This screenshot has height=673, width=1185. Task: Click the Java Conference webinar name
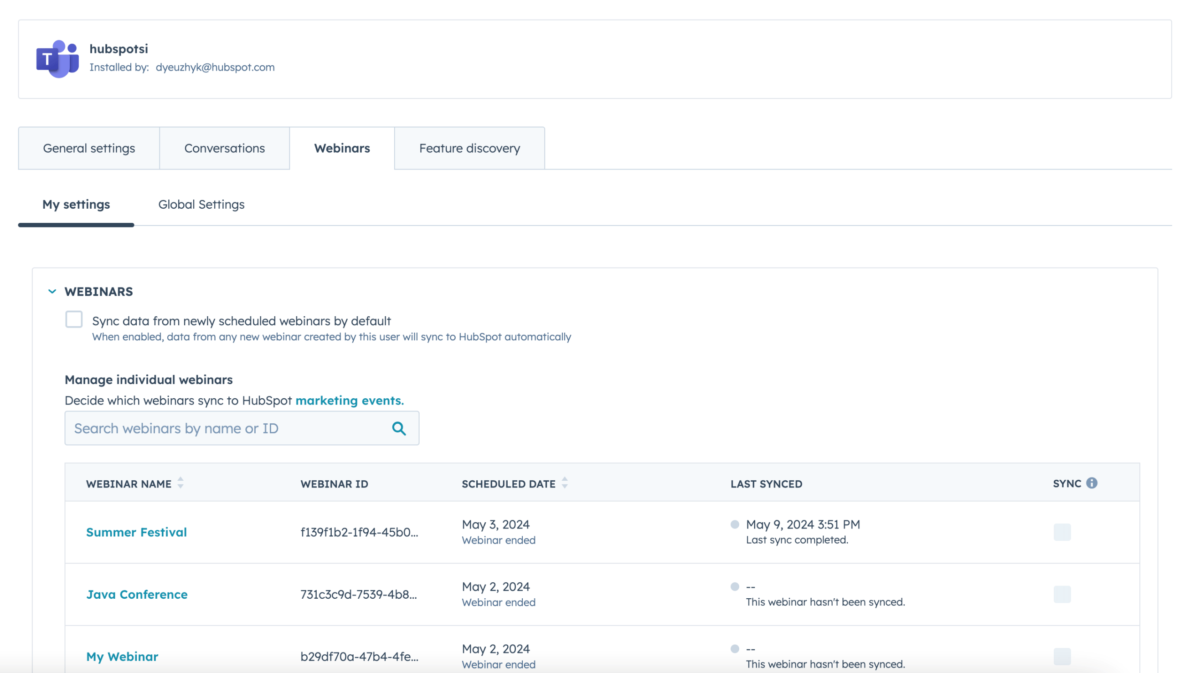137,595
